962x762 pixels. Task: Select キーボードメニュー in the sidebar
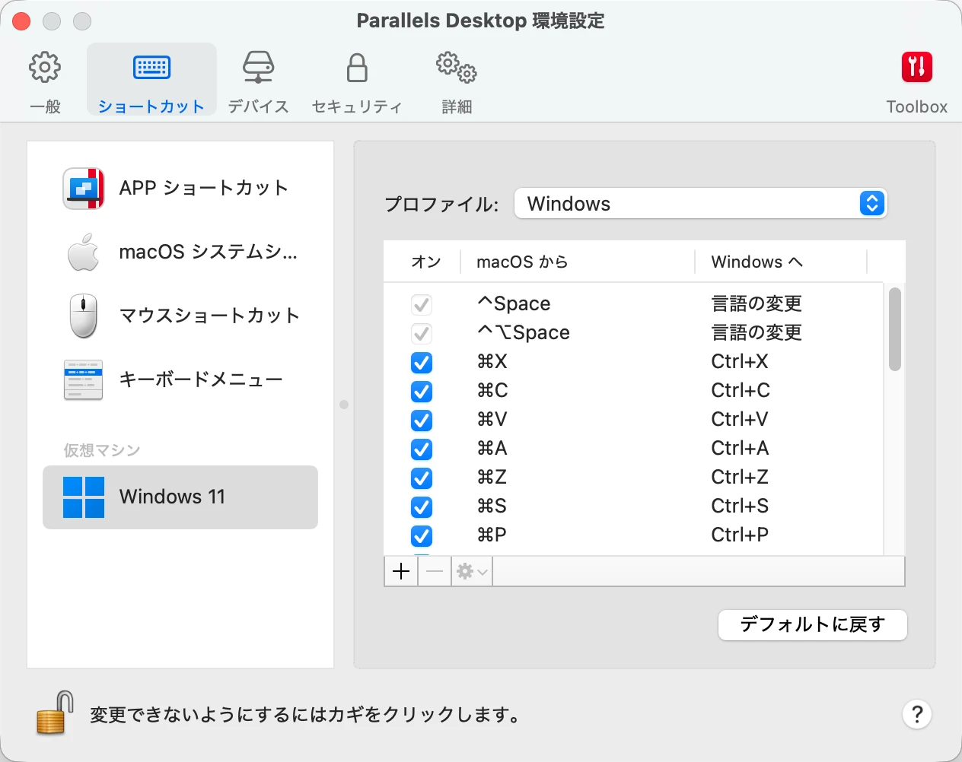[180, 379]
